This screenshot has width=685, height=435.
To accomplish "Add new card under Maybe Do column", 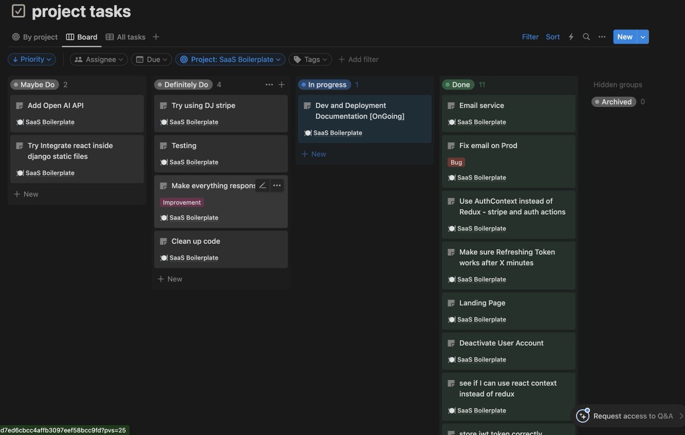I will (26, 194).
